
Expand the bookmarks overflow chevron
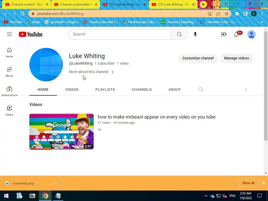262,22
